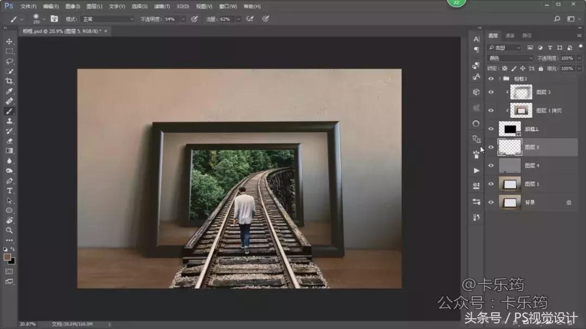Expand the 相框2 layer group

[x=499, y=78]
